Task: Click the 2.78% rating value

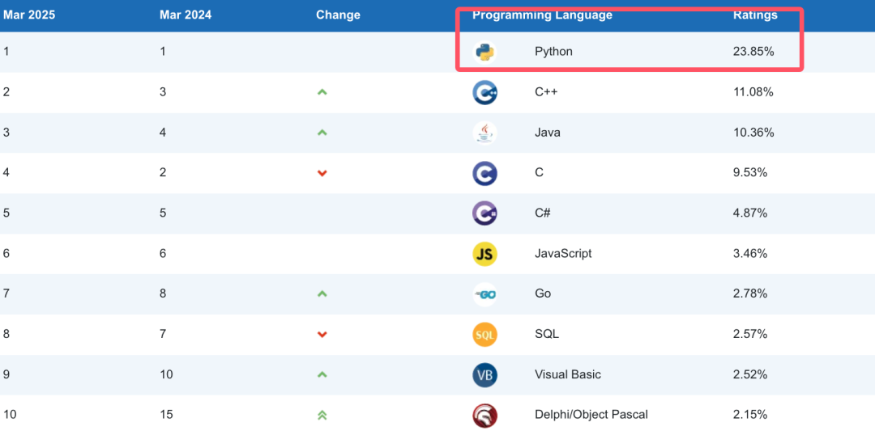Action: 750,294
